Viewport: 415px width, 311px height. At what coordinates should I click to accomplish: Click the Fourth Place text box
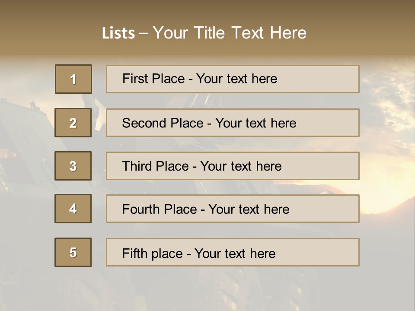coord(233,209)
